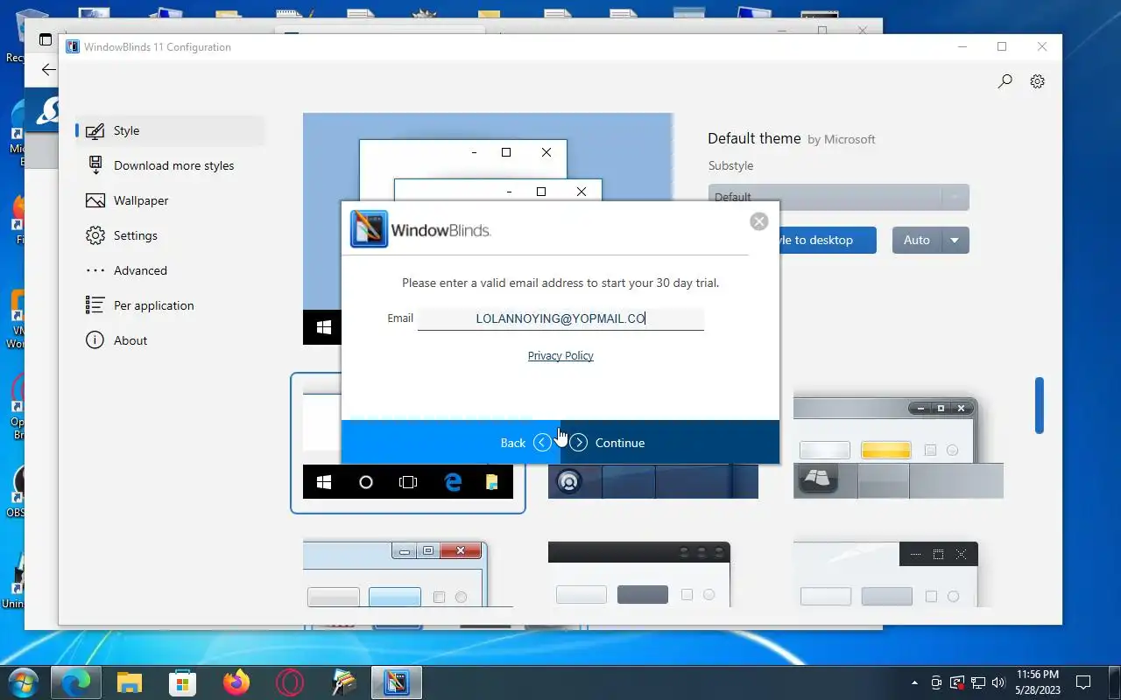Select the style thumbnail with black caption buttons
This screenshot has height=700, width=1121.
pos(885,573)
